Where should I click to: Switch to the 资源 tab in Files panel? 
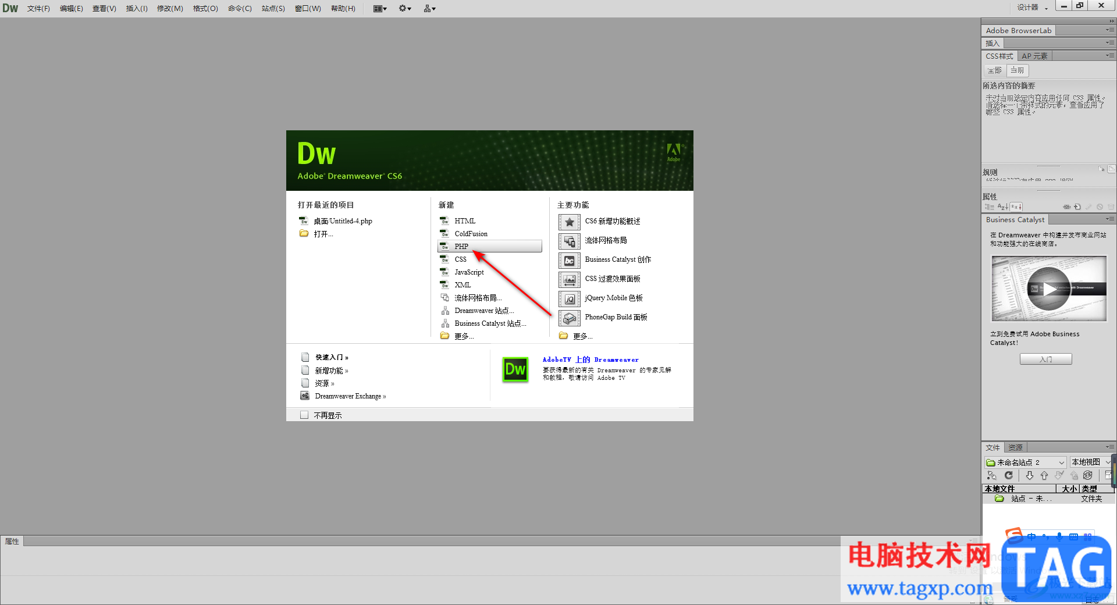click(1015, 447)
